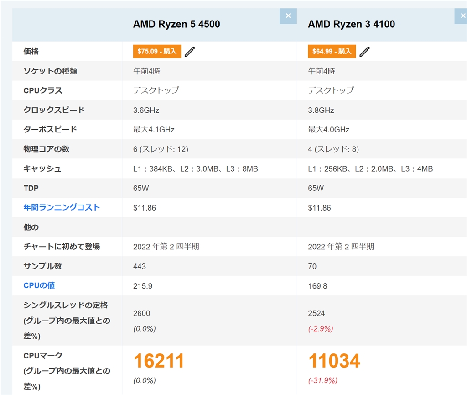The height and width of the screenshot is (395, 467).
Task: Click pencil edit icon beside $64.99 price
Action: point(364,52)
